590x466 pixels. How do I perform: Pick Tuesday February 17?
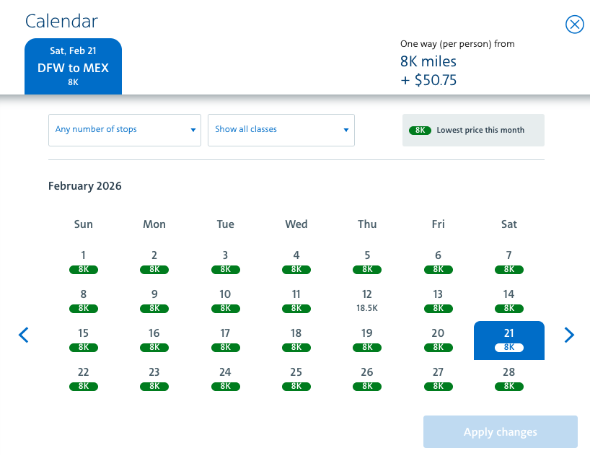[x=225, y=340]
